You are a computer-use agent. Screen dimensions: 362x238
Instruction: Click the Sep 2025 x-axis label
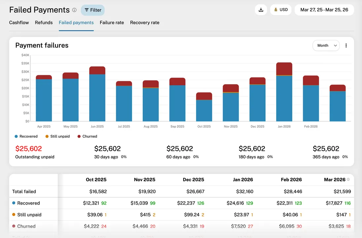[x=177, y=126]
